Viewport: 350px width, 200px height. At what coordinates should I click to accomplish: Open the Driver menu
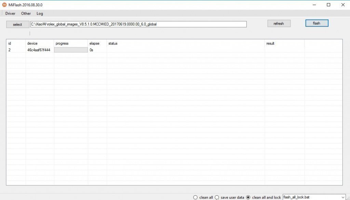(10, 14)
